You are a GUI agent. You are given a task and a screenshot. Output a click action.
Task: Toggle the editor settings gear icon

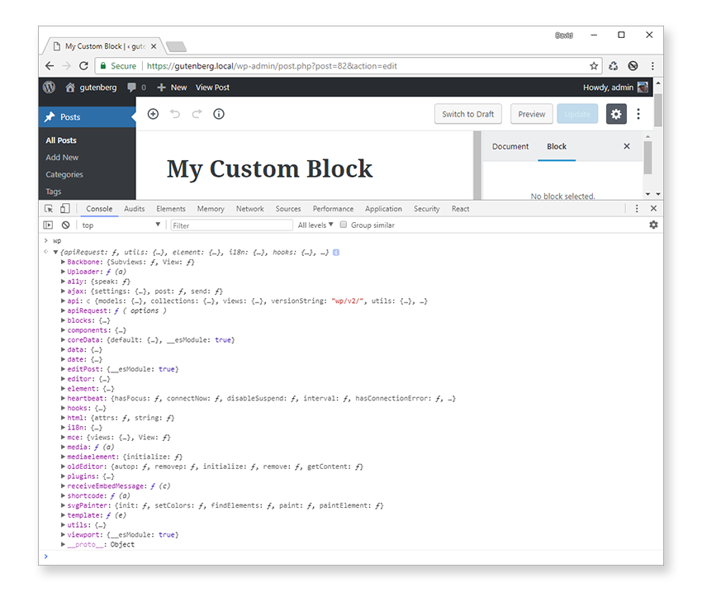coord(616,114)
